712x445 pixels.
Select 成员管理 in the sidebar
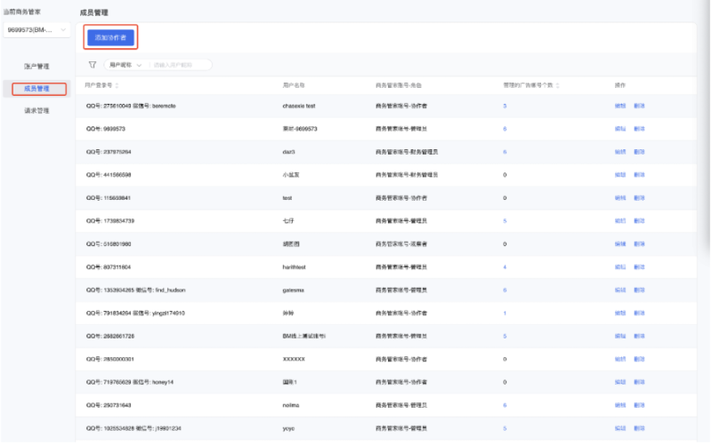point(36,89)
